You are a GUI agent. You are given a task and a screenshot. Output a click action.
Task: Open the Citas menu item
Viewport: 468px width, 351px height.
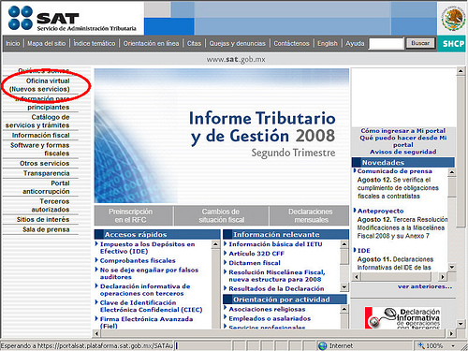194,43
